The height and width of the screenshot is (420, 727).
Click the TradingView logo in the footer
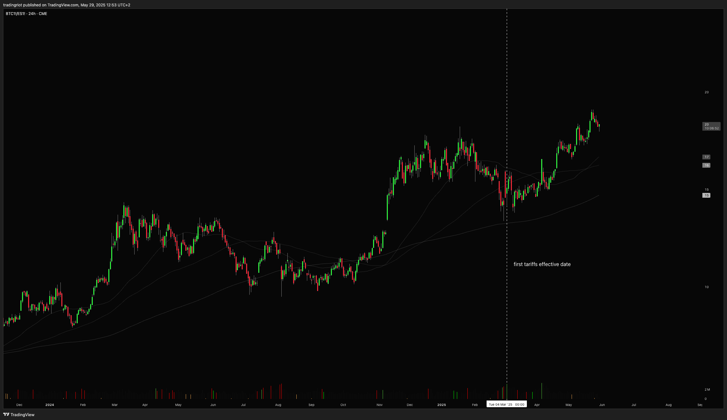pyautogui.click(x=19, y=415)
